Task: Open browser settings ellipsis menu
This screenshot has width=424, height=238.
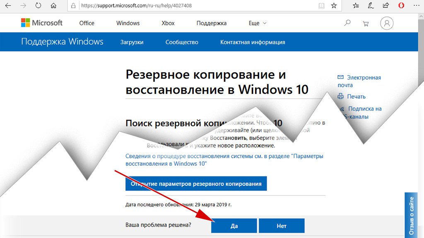Action: [x=417, y=5]
